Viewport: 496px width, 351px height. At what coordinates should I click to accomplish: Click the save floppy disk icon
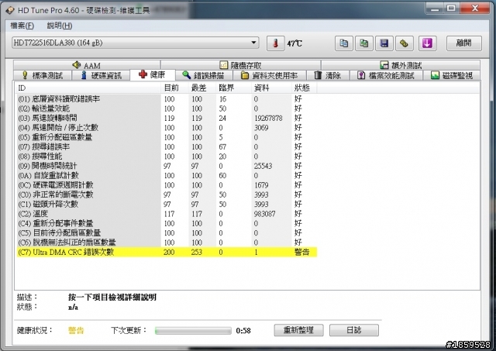pos(384,43)
